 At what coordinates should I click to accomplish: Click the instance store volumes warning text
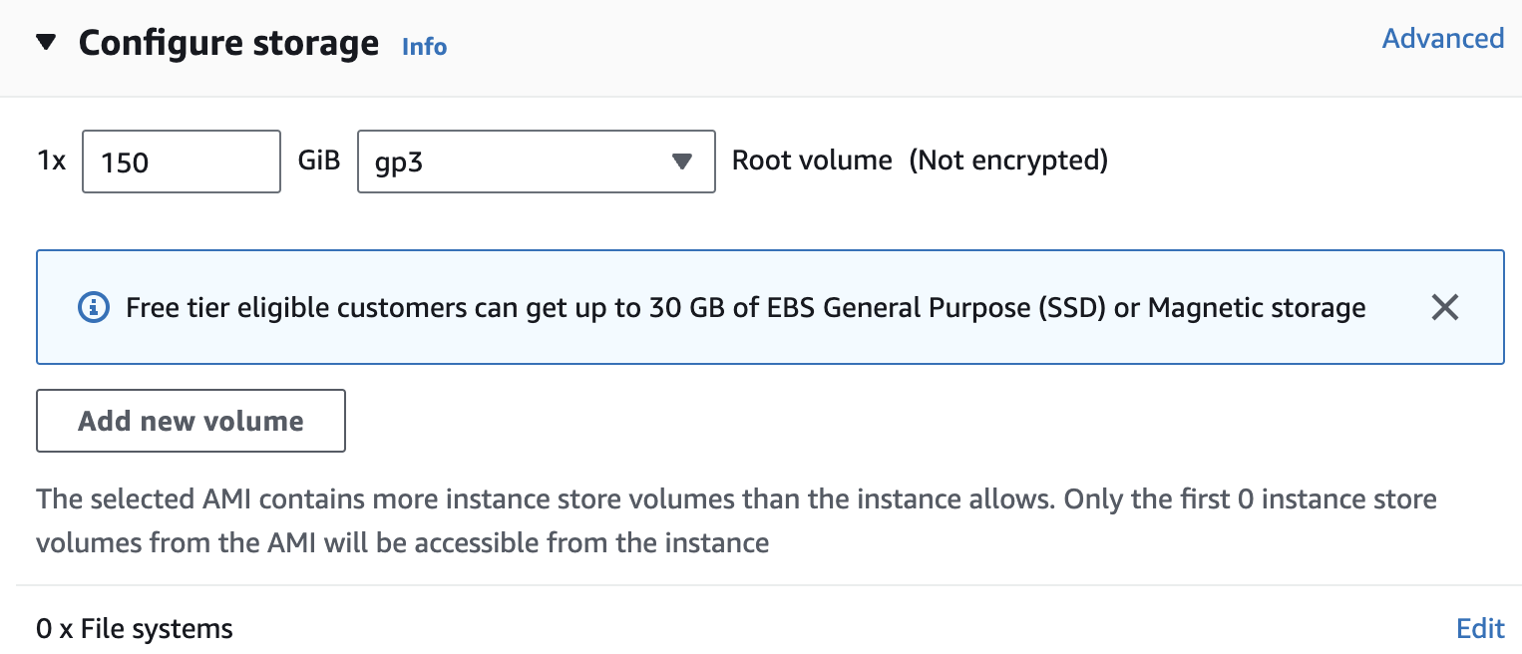[x=737, y=520]
